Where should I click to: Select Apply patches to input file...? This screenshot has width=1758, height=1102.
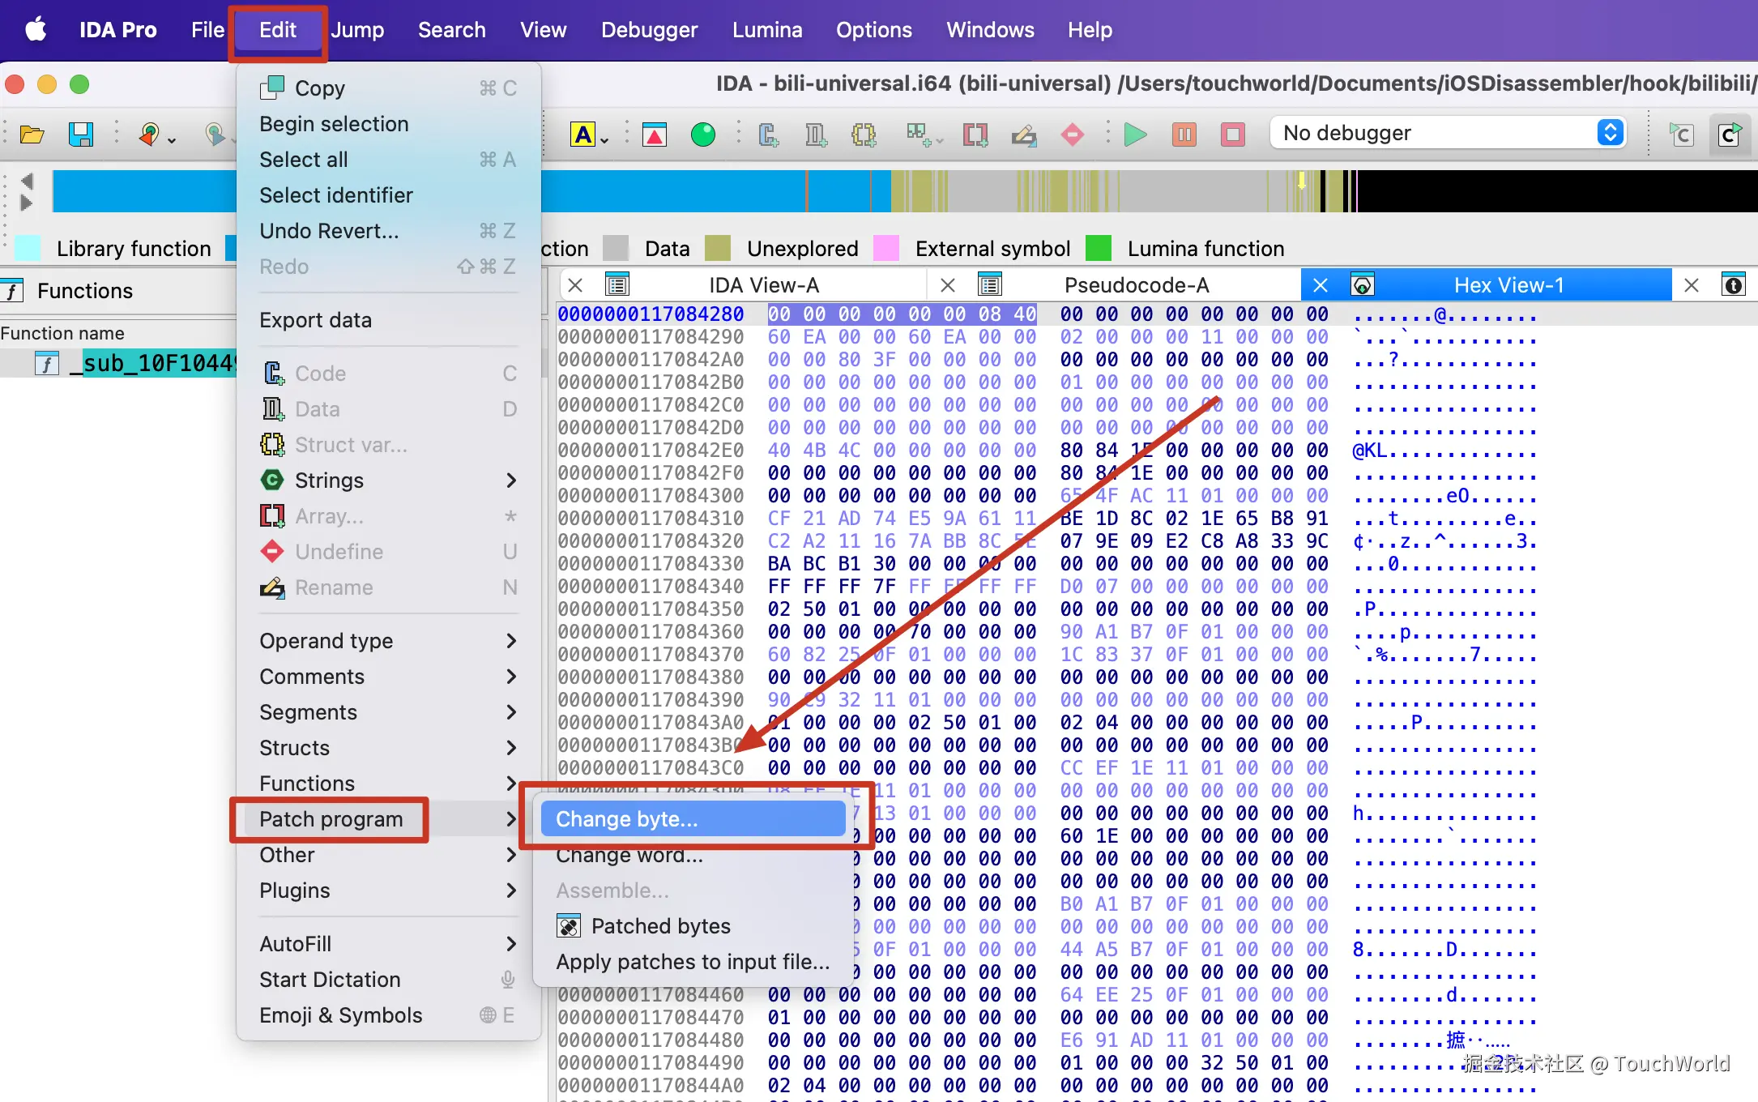[693, 962]
